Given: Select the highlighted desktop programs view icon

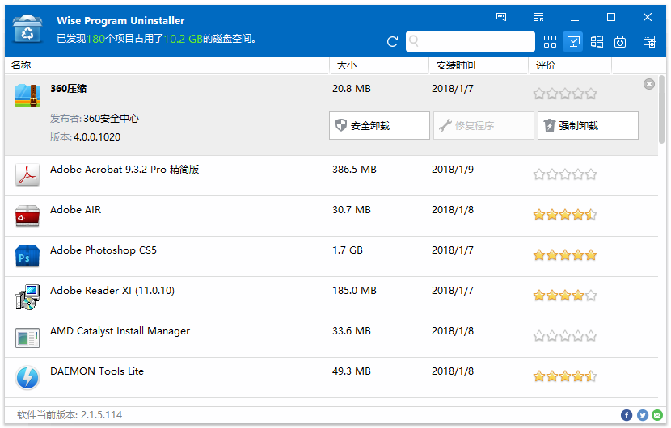Looking at the screenshot, I should pos(572,41).
